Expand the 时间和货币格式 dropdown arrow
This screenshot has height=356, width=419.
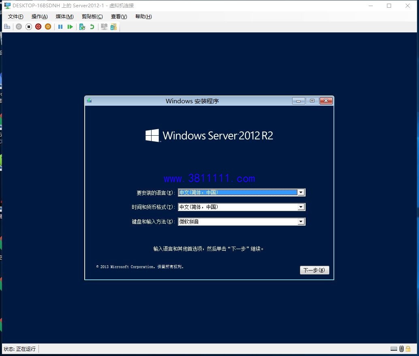coord(301,207)
